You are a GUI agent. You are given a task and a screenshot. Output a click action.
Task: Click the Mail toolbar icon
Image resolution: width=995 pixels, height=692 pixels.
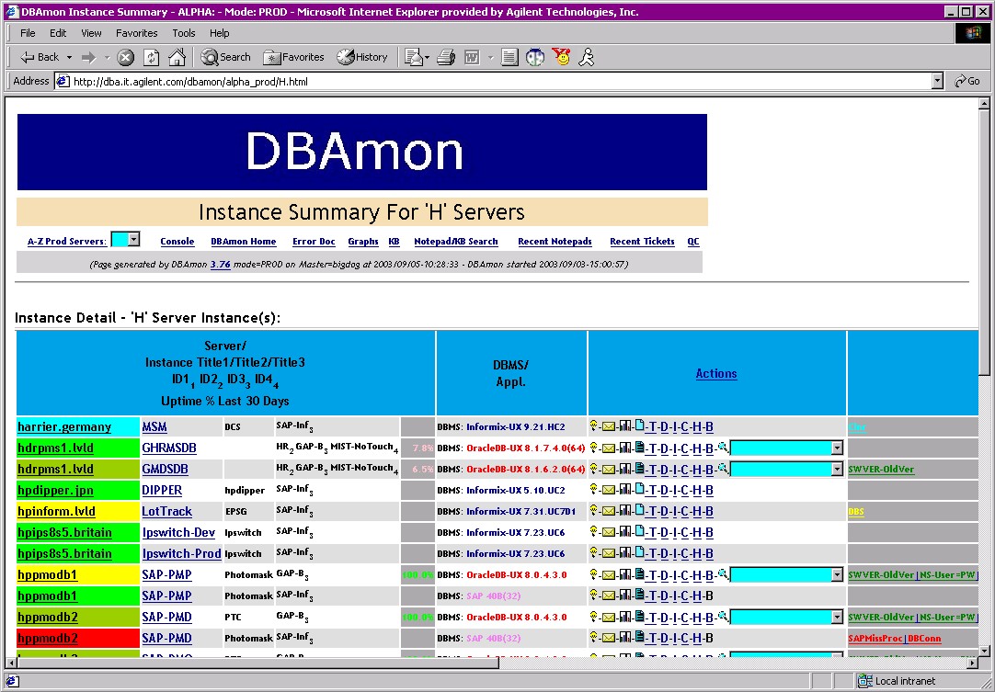(x=414, y=58)
